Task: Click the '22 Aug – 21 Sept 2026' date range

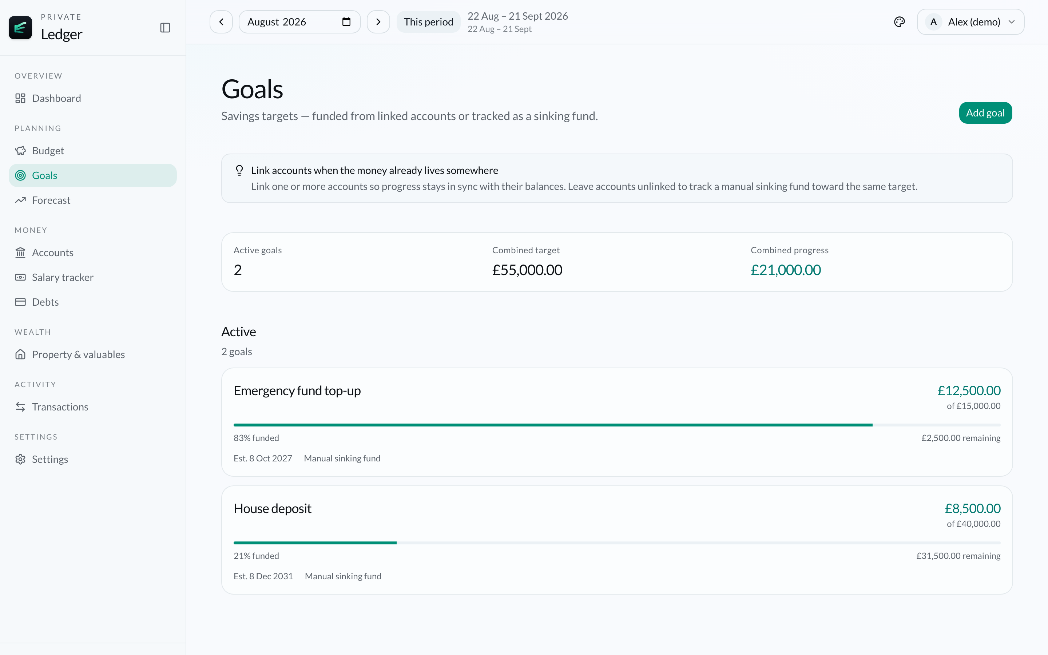Action: point(517,16)
